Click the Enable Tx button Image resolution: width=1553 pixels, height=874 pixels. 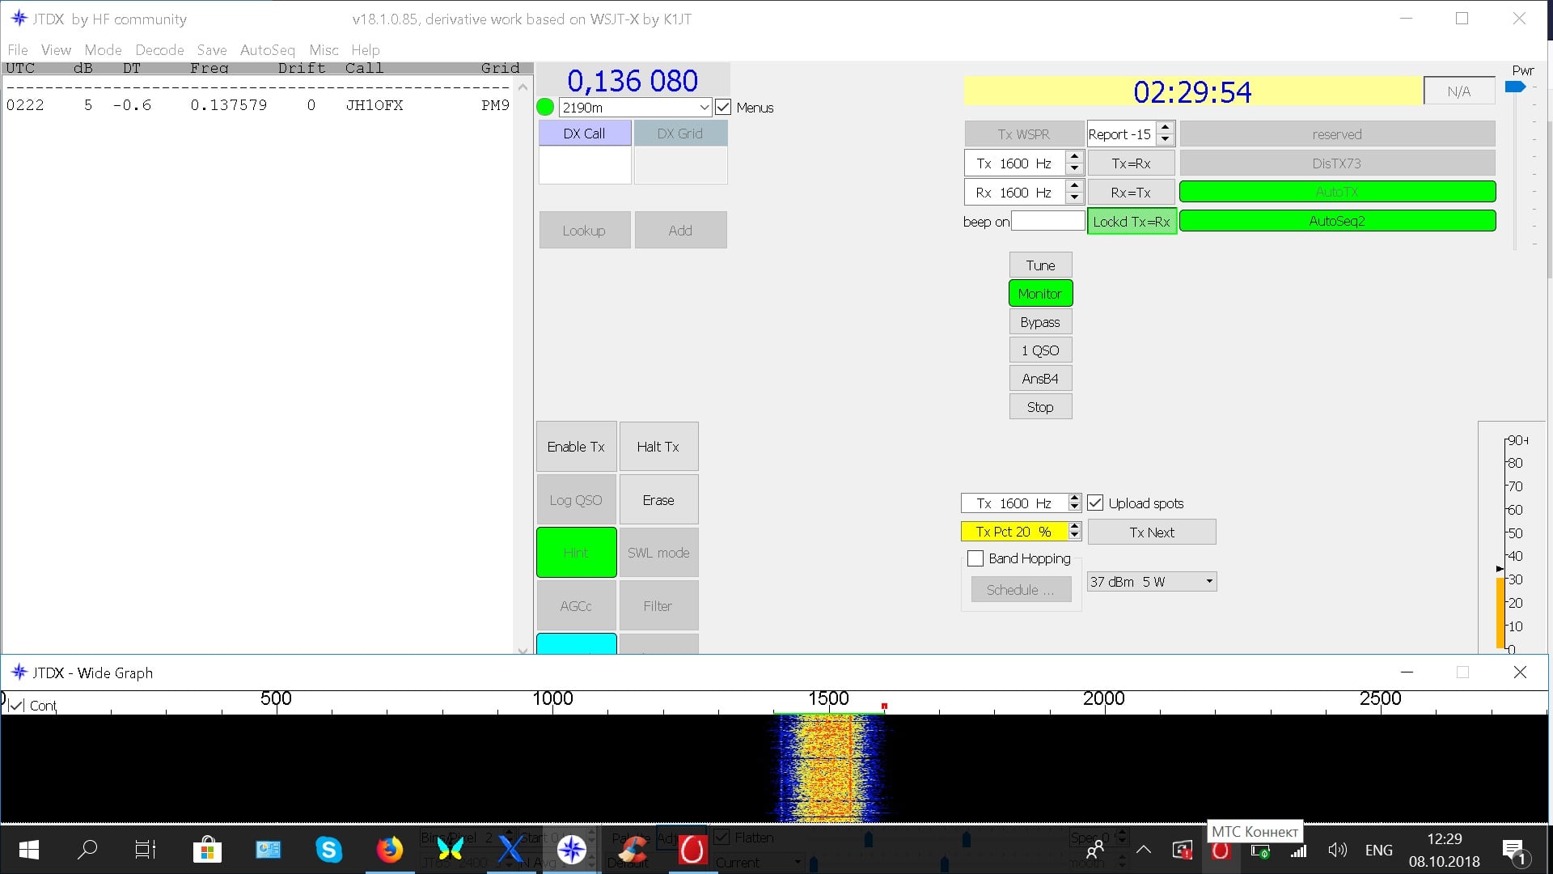click(x=576, y=446)
